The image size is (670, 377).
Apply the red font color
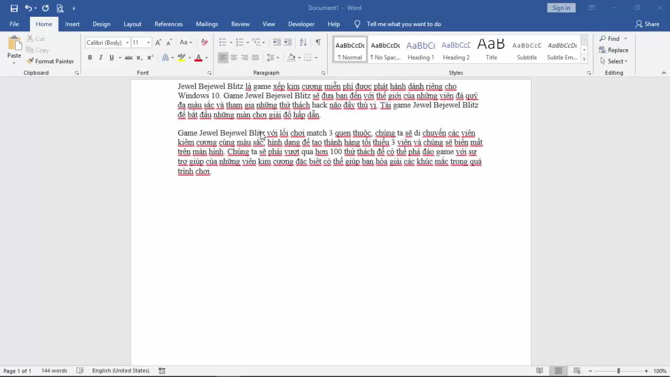(198, 58)
